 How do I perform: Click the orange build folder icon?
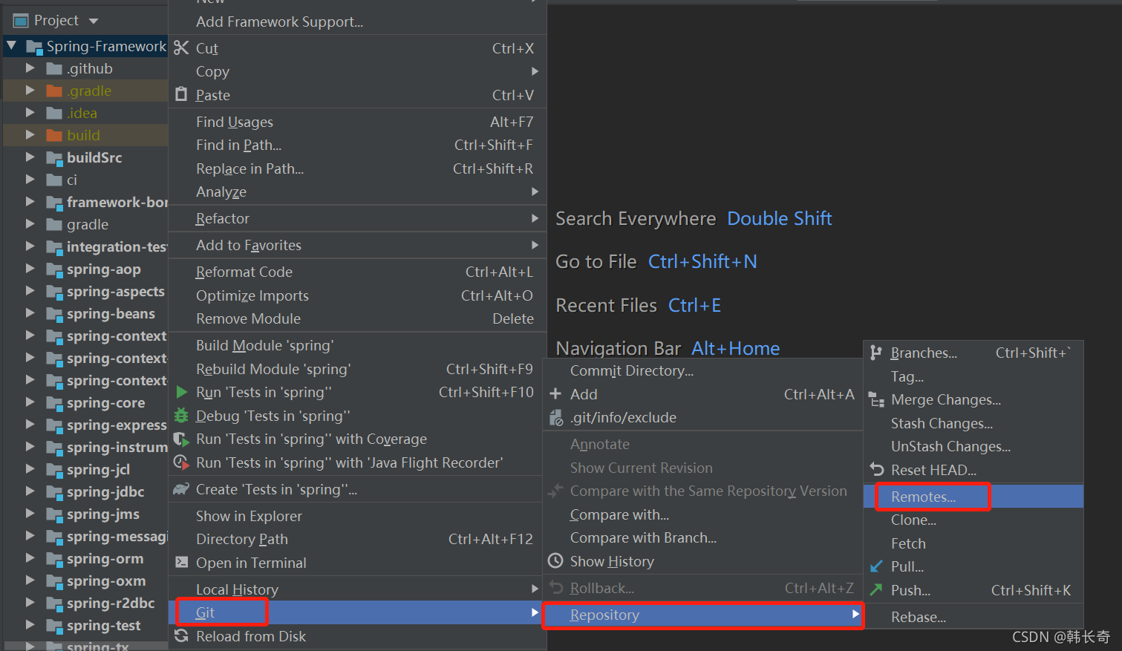pos(54,135)
